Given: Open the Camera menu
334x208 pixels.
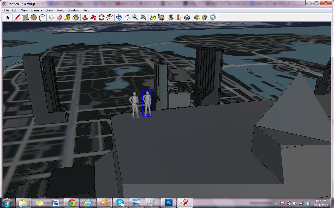Looking at the screenshot, I should click(x=37, y=10).
